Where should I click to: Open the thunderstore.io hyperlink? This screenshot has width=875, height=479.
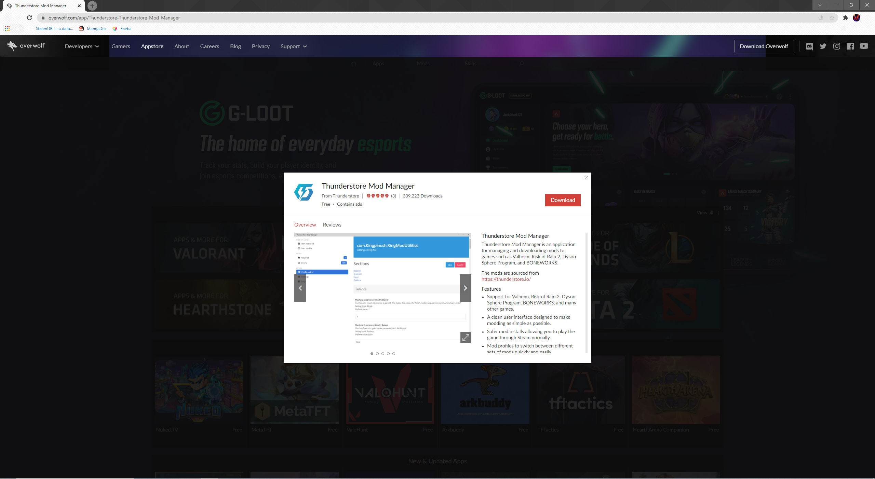pyautogui.click(x=506, y=279)
